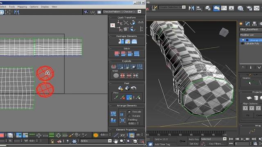Image resolution: width=262 pixels, height=147 pixels.
Task: Select the Zoom magnifier tool
Action: (122, 141)
